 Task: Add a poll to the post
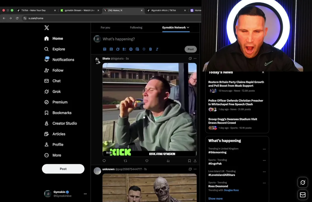point(124,49)
